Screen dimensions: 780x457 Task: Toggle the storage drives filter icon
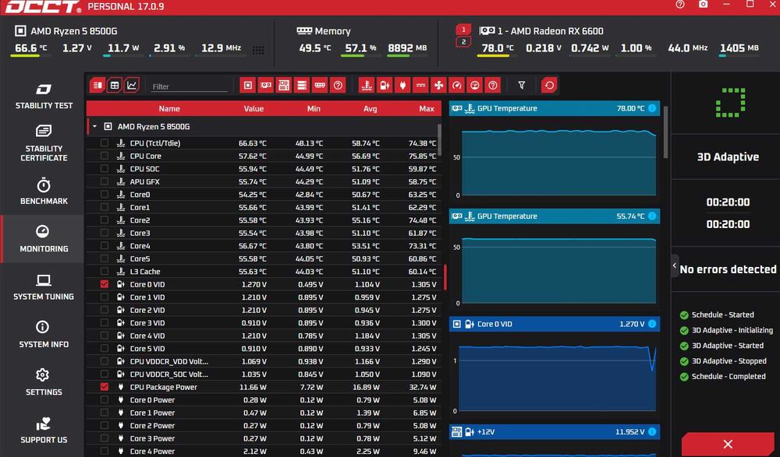[x=302, y=86]
